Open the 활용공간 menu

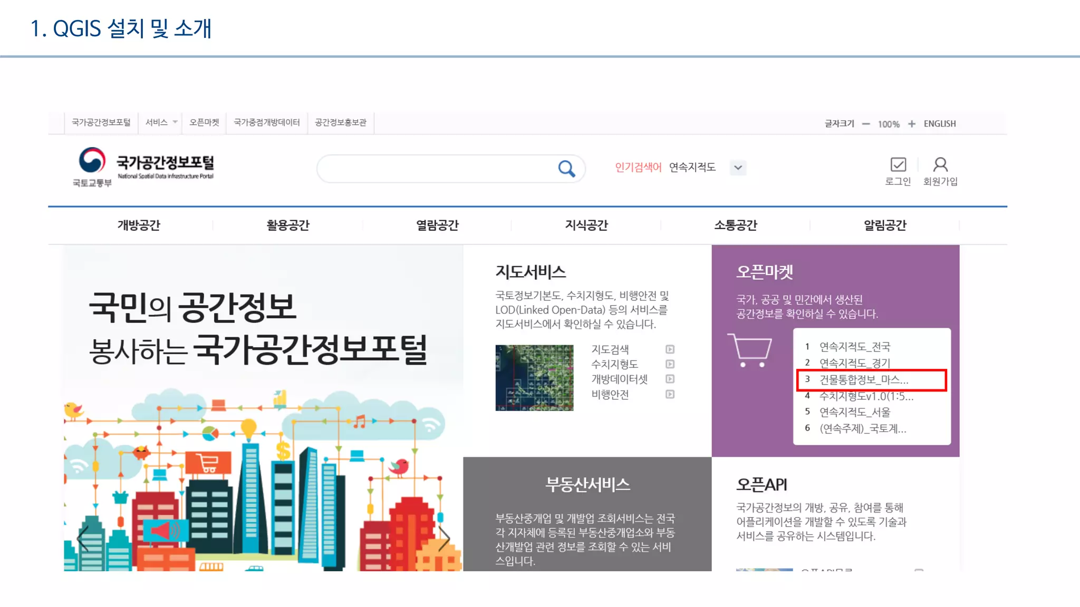click(x=288, y=226)
